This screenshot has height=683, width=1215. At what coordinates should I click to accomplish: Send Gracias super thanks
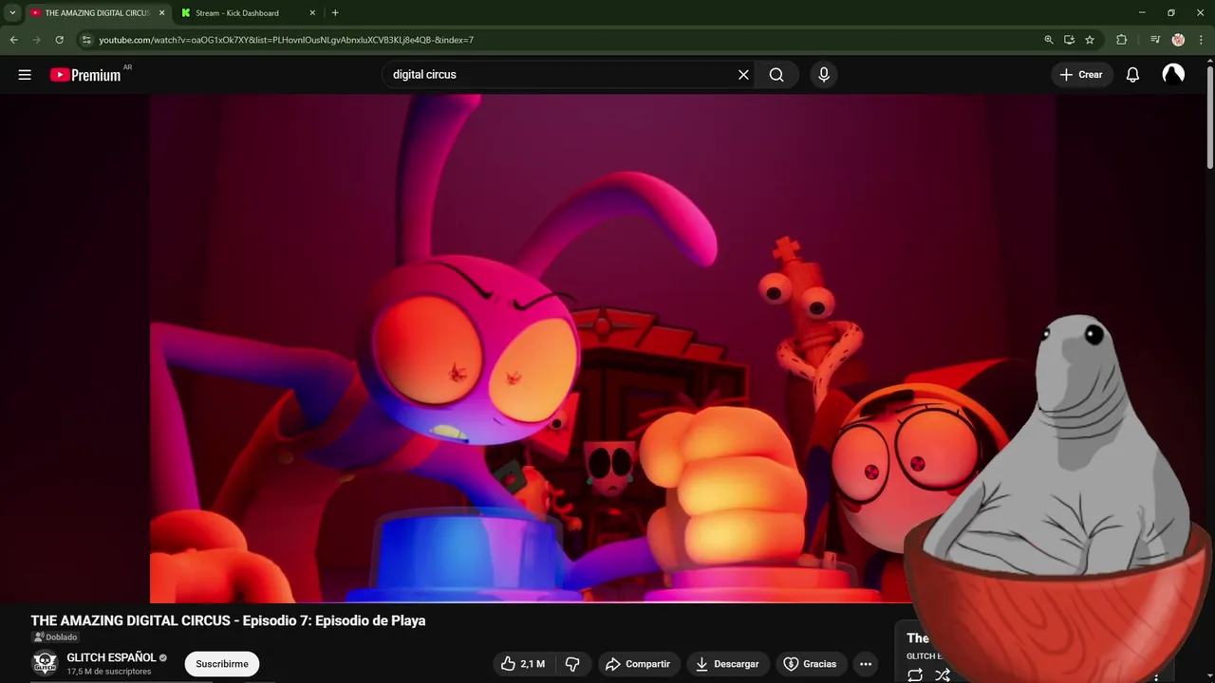pos(811,664)
